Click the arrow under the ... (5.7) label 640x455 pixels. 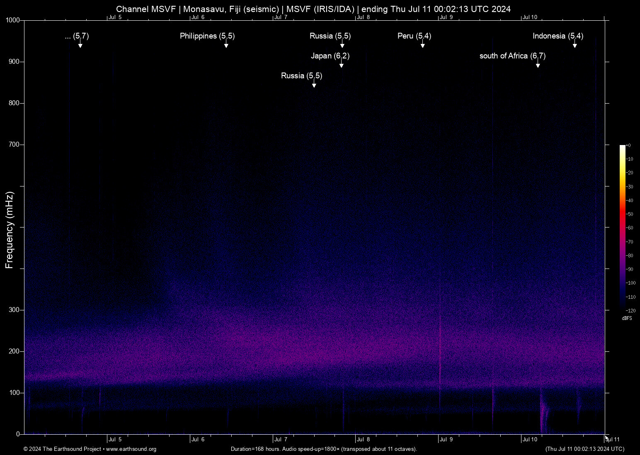pyautogui.click(x=80, y=45)
